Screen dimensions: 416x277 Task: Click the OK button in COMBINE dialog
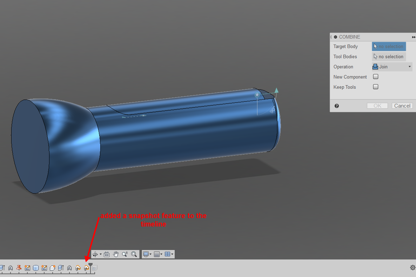click(x=377, y=106)
